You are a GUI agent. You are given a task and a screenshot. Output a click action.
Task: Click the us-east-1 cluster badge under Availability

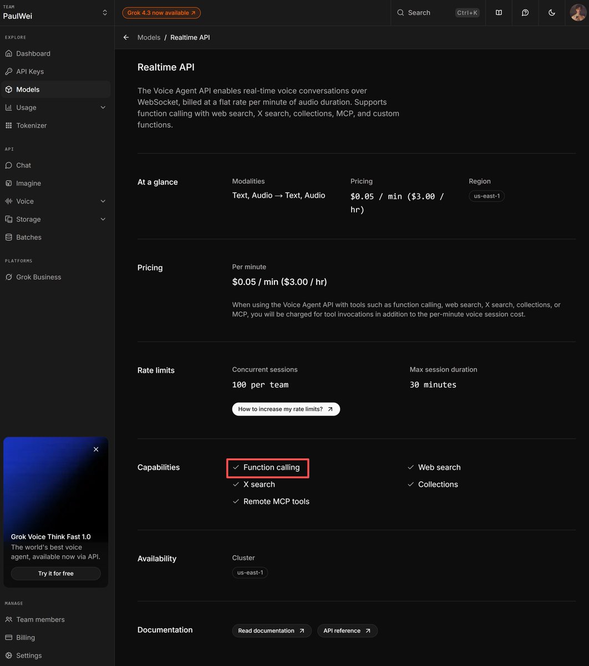[250, 572]
